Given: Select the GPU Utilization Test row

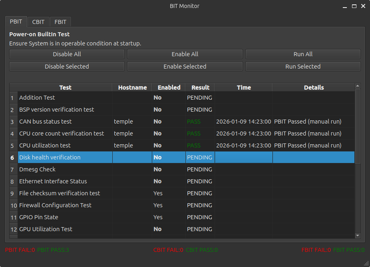Looking at the screenshot, I should [65, 229].
